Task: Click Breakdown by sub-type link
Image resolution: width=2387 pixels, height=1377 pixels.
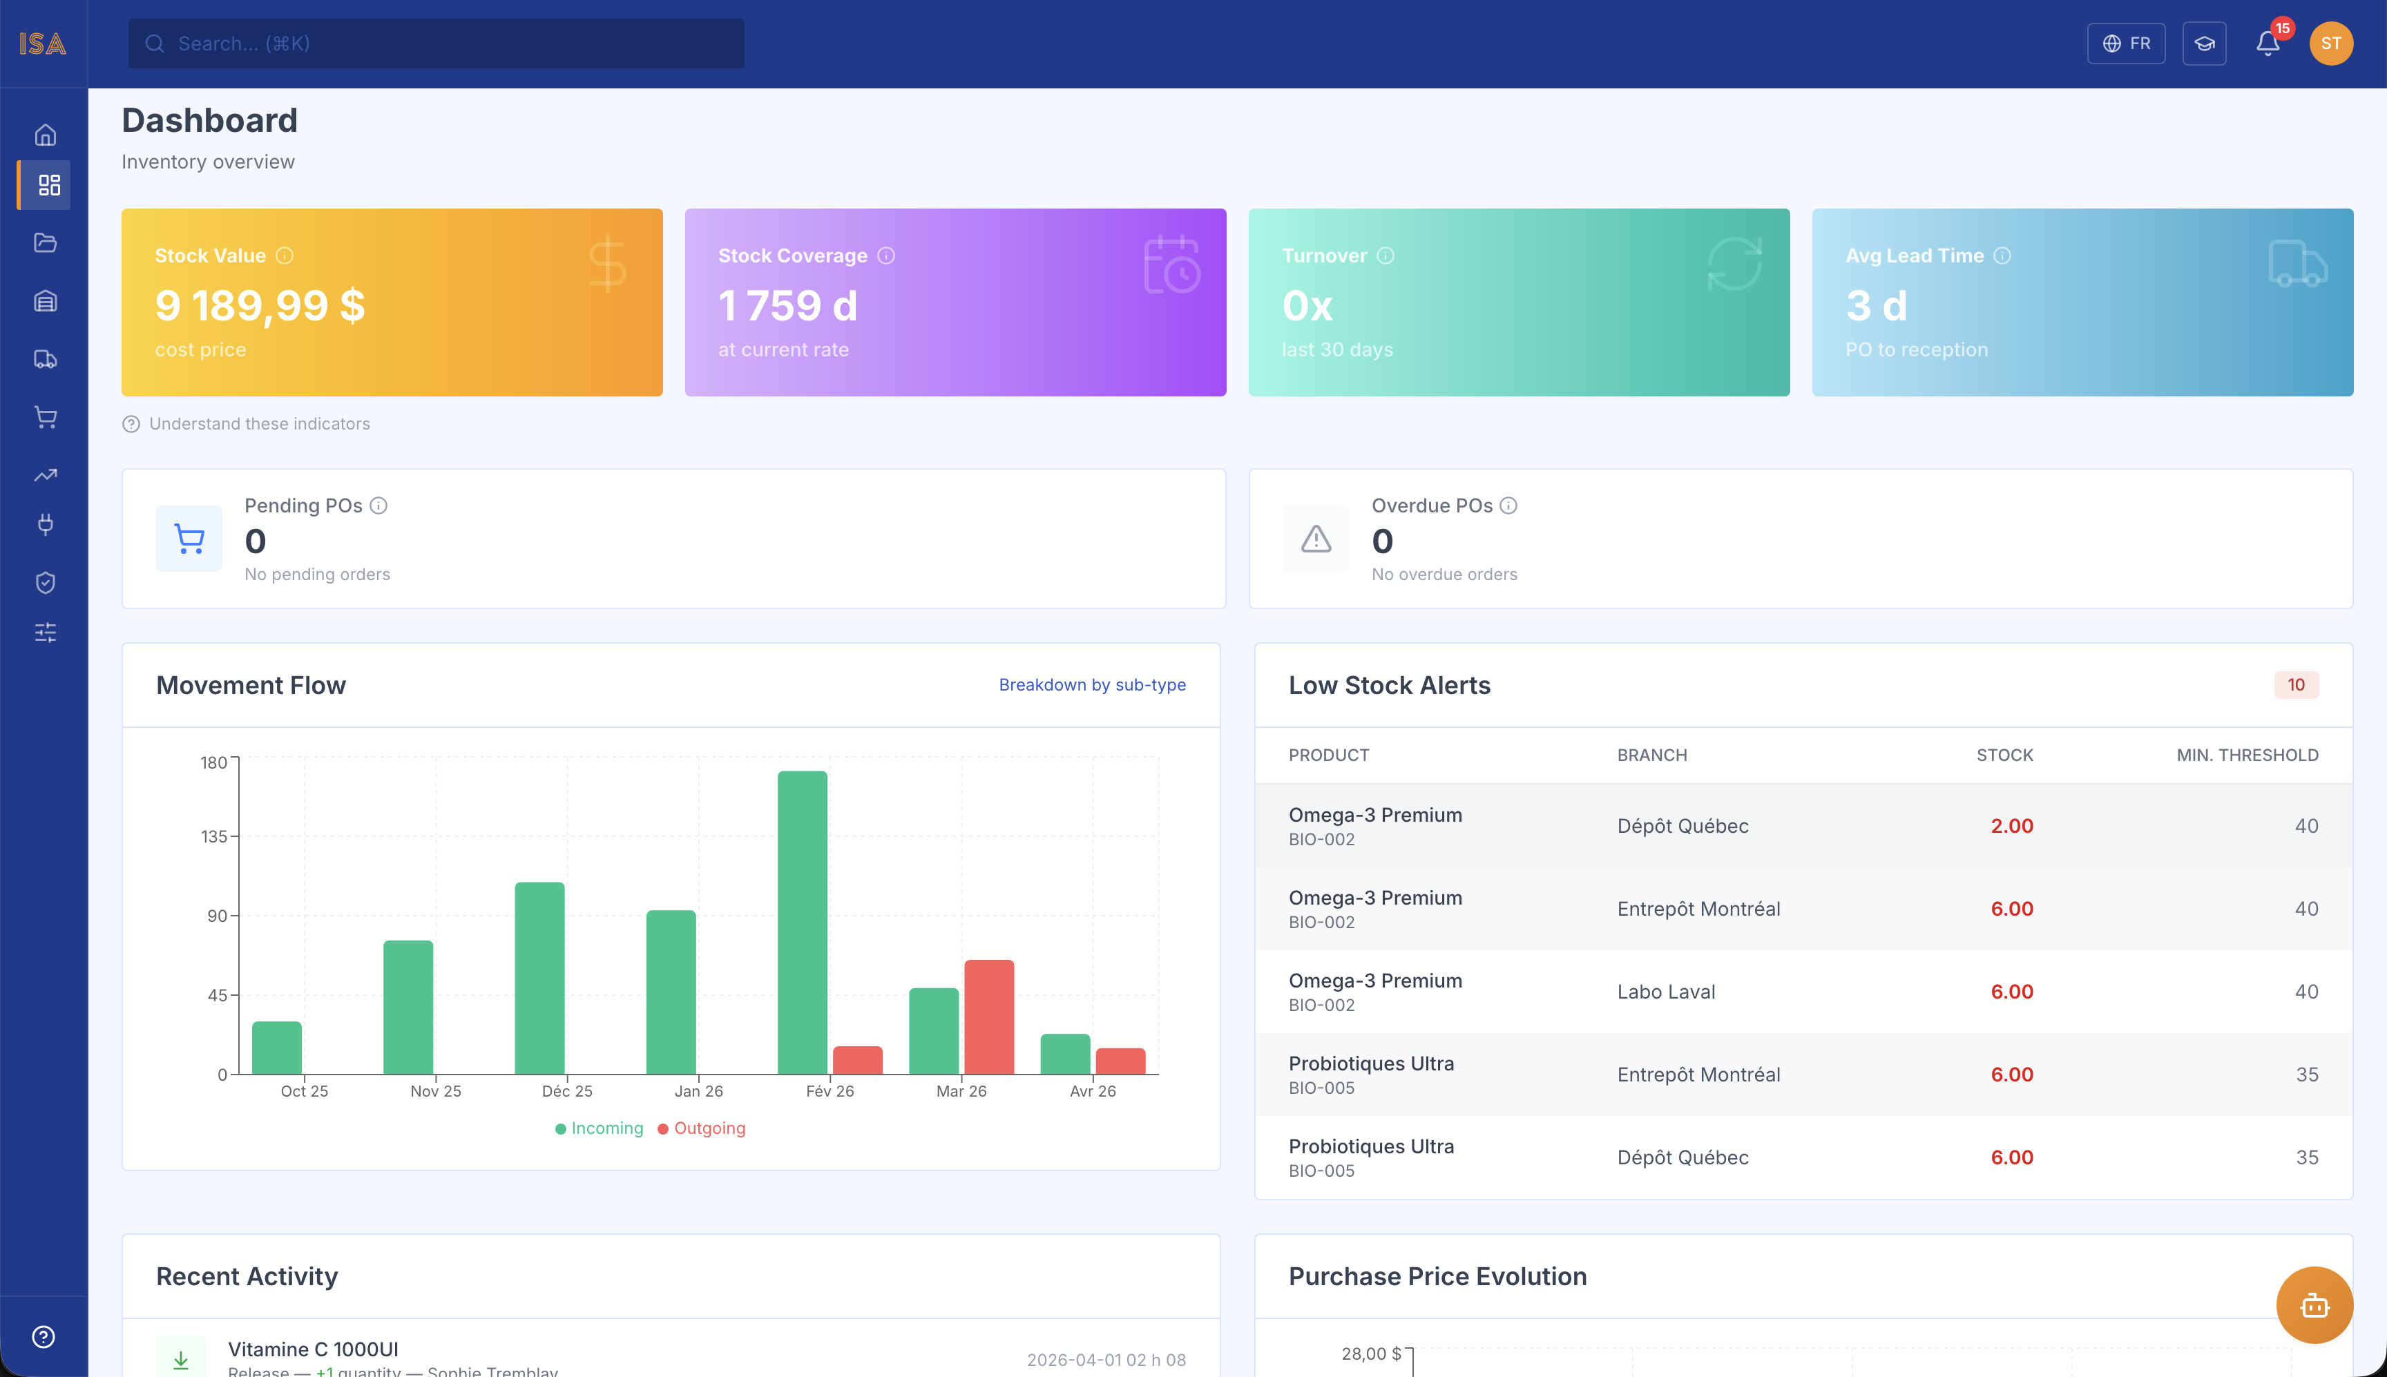Action: [x=1091, y=685]
